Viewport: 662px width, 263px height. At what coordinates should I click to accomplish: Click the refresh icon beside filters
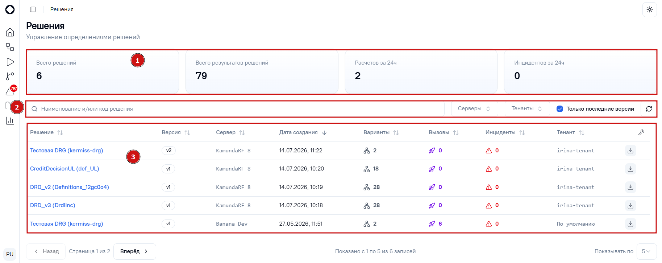coord(649,109)
